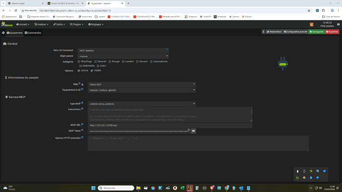This screenshot has height=192, width=342.
Task: Open the Type MCP dropdown
Action: tap(142, 104)
